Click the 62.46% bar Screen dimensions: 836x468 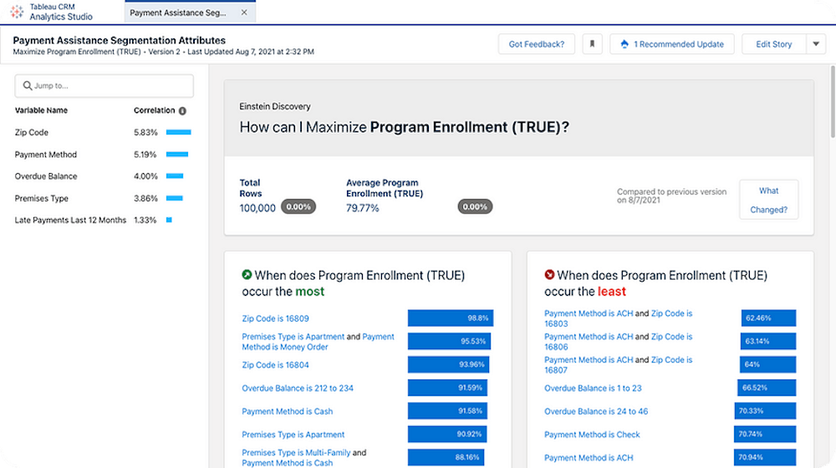768,318
